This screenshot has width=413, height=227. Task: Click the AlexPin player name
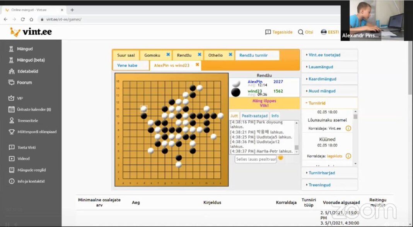(x=255, y=82)
